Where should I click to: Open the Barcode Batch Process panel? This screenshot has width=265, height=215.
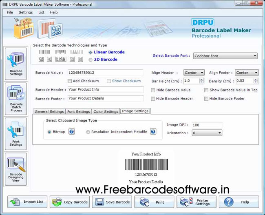[x=16, y=99]
